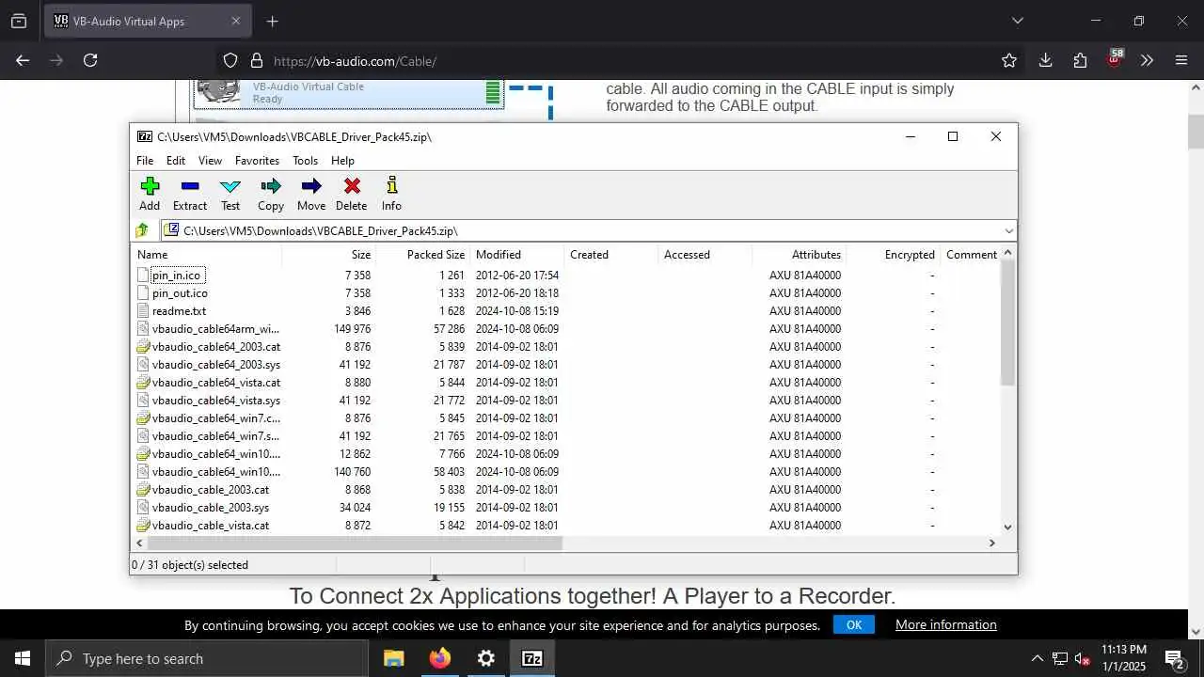
Task: Click the file list scroll-down arrow
Action: (1007, 527)
